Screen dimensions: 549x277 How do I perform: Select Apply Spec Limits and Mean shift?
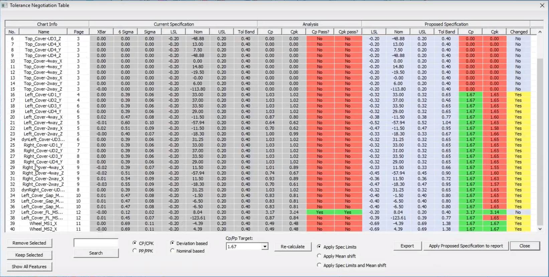click(319, 265)
